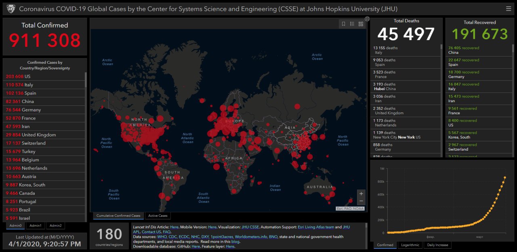
Task: Select China with 82 361 confirmed cases
Action: click(x=44, y=101)
